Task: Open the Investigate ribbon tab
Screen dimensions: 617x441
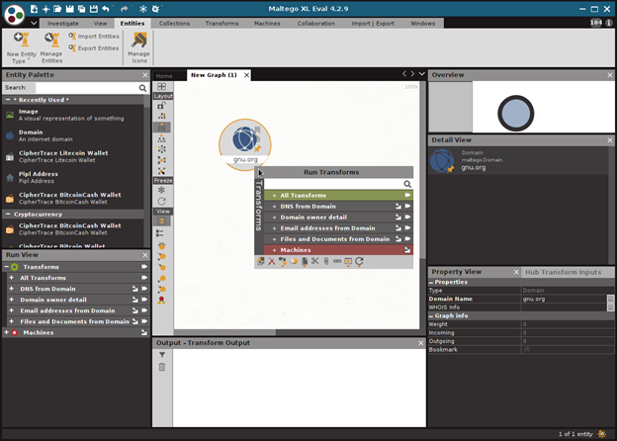Action: point(63,23)
